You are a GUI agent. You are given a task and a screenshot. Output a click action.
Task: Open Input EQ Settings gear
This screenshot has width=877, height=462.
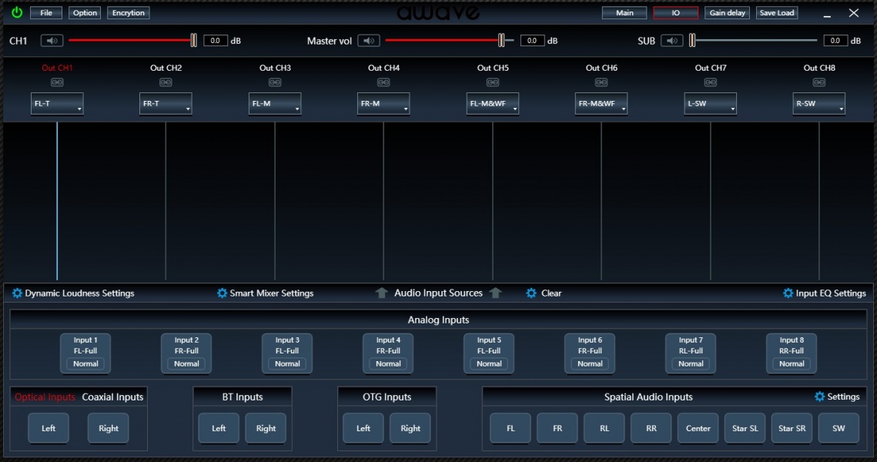788,293
